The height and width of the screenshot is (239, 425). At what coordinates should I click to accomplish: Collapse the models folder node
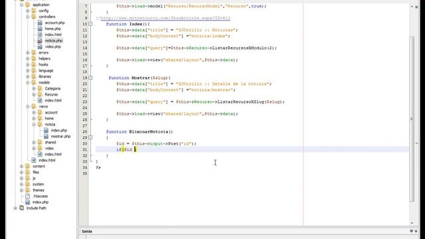[x=28, y=82]
